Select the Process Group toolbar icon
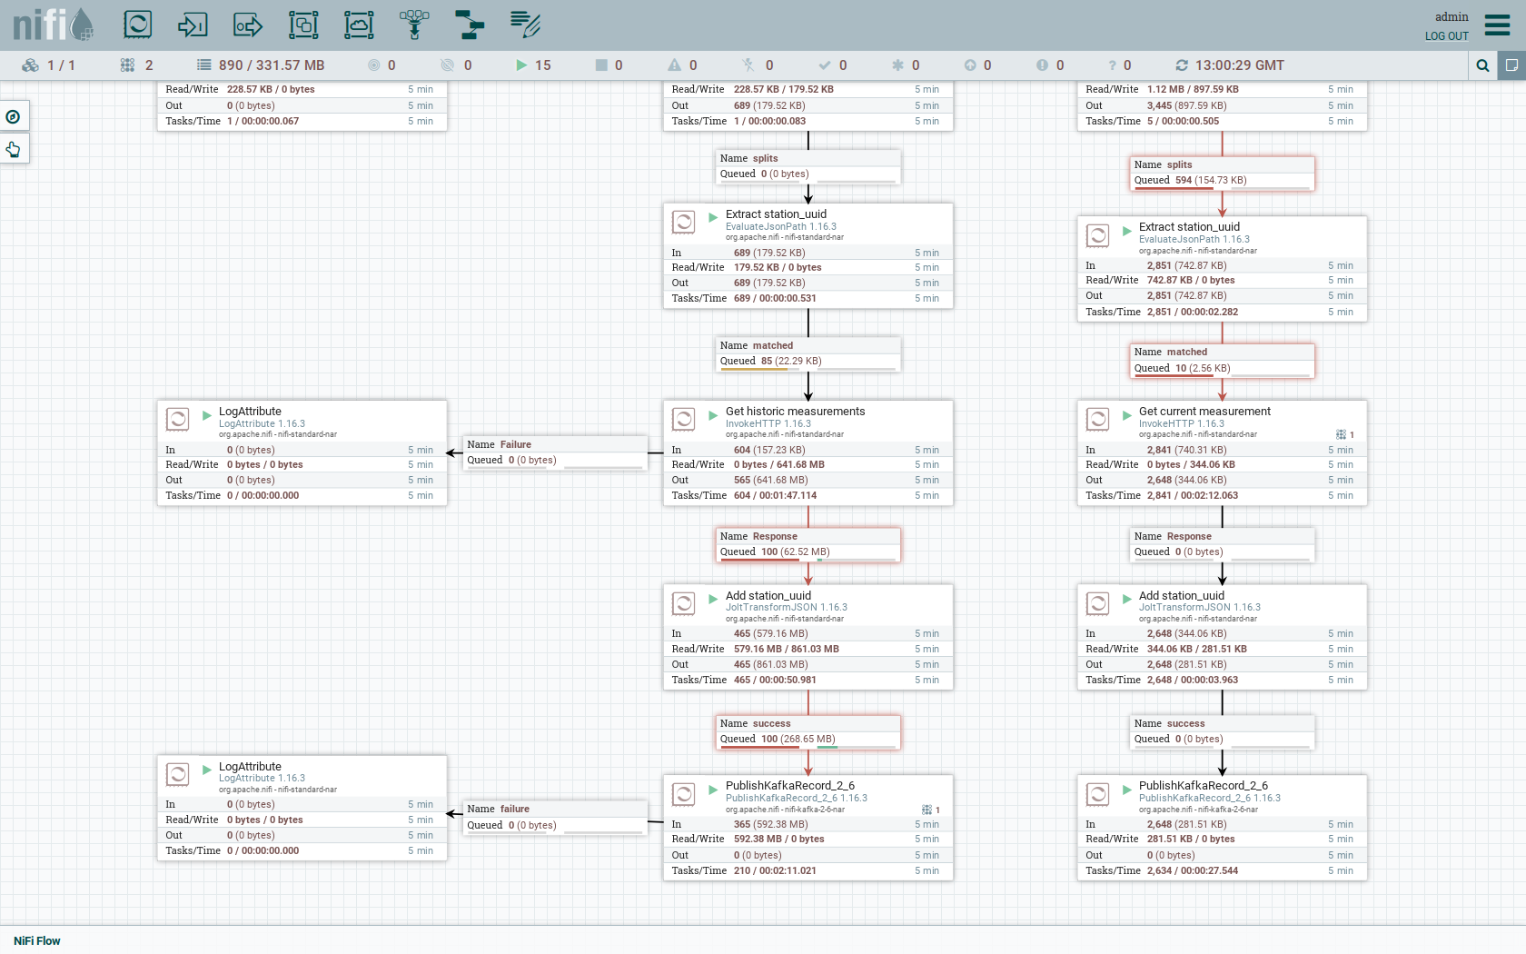Viewport: 1526px width, 954px height. [303, 25]
